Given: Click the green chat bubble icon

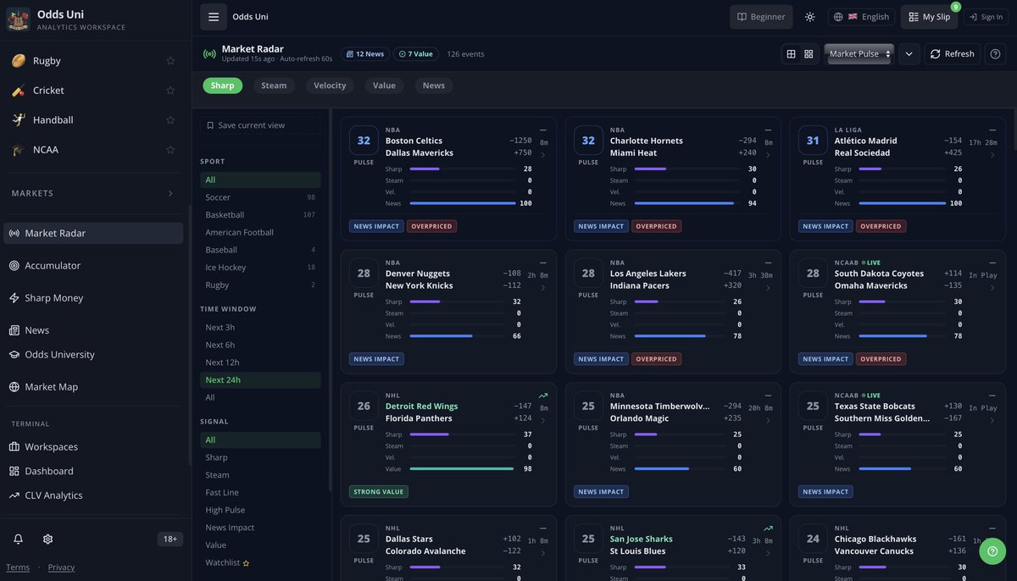Looking at the screenshot, I should click(x=992, y=551).
